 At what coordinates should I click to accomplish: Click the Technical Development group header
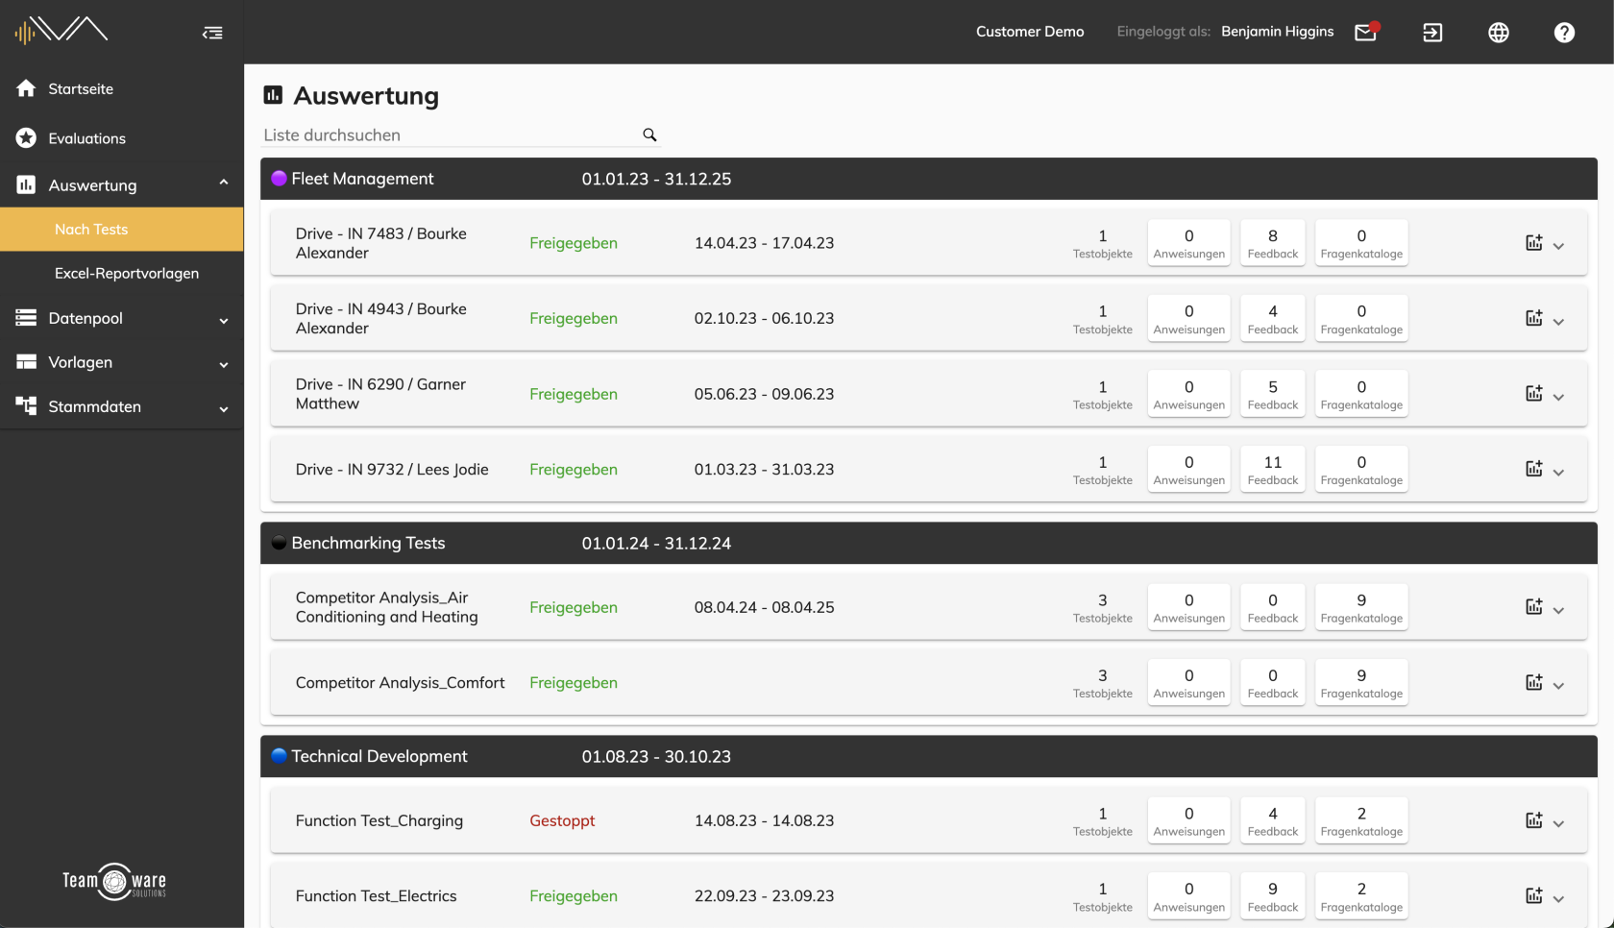(x=928, y=756)
